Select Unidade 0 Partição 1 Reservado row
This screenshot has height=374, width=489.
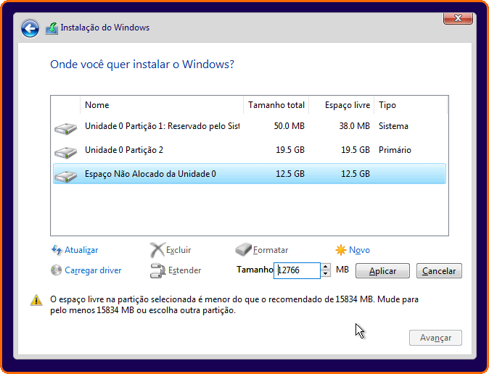pos(250,126)
